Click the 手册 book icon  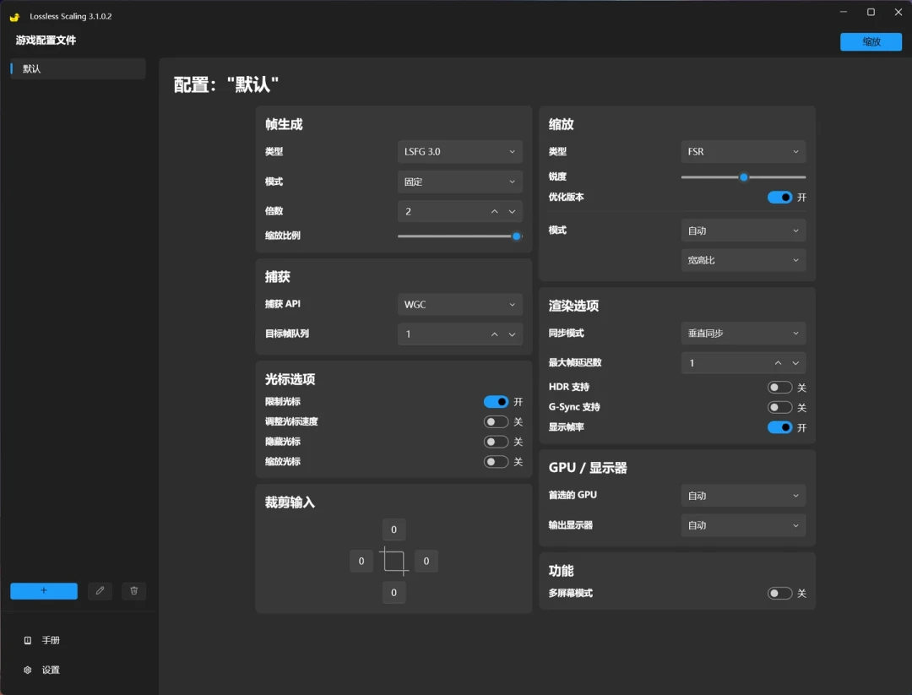(x=27, y=640)
